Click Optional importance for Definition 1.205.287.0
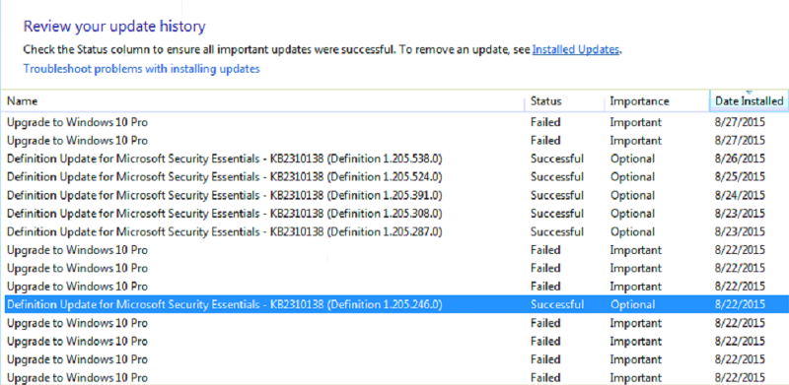 tap(632, 231)
